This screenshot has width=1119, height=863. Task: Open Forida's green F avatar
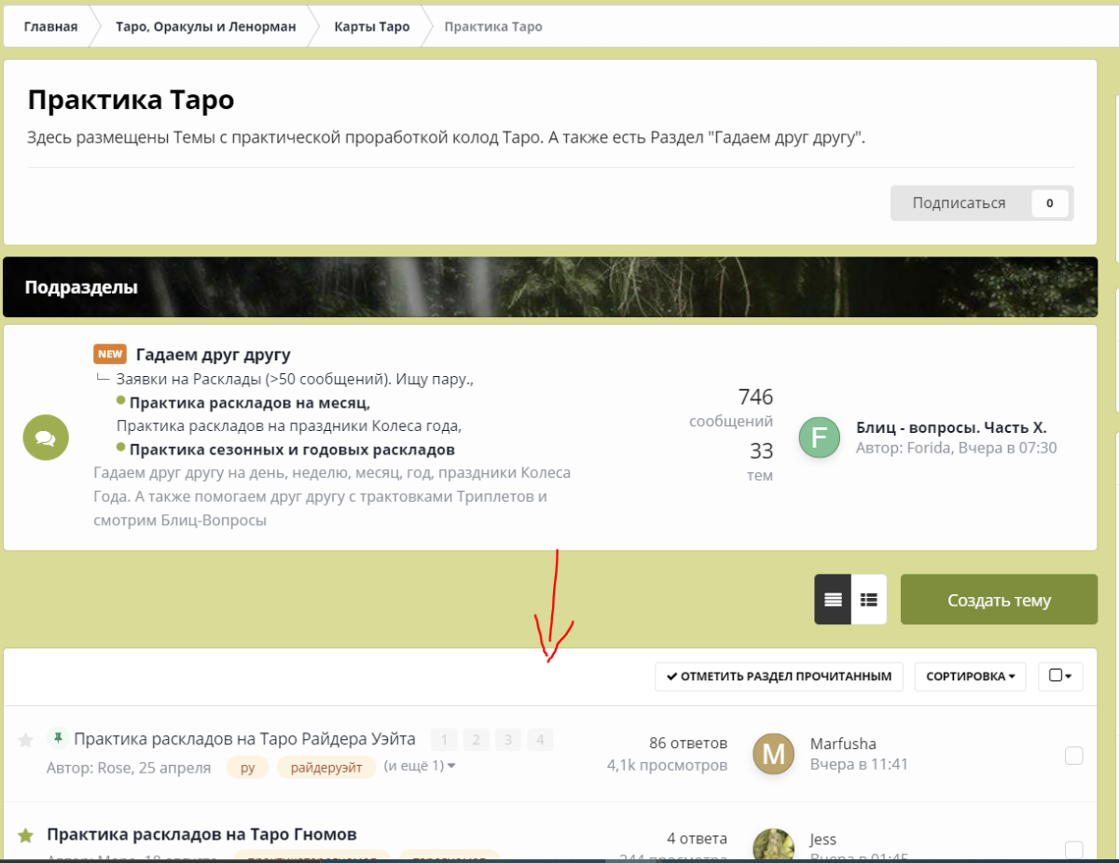coord(820,438)
